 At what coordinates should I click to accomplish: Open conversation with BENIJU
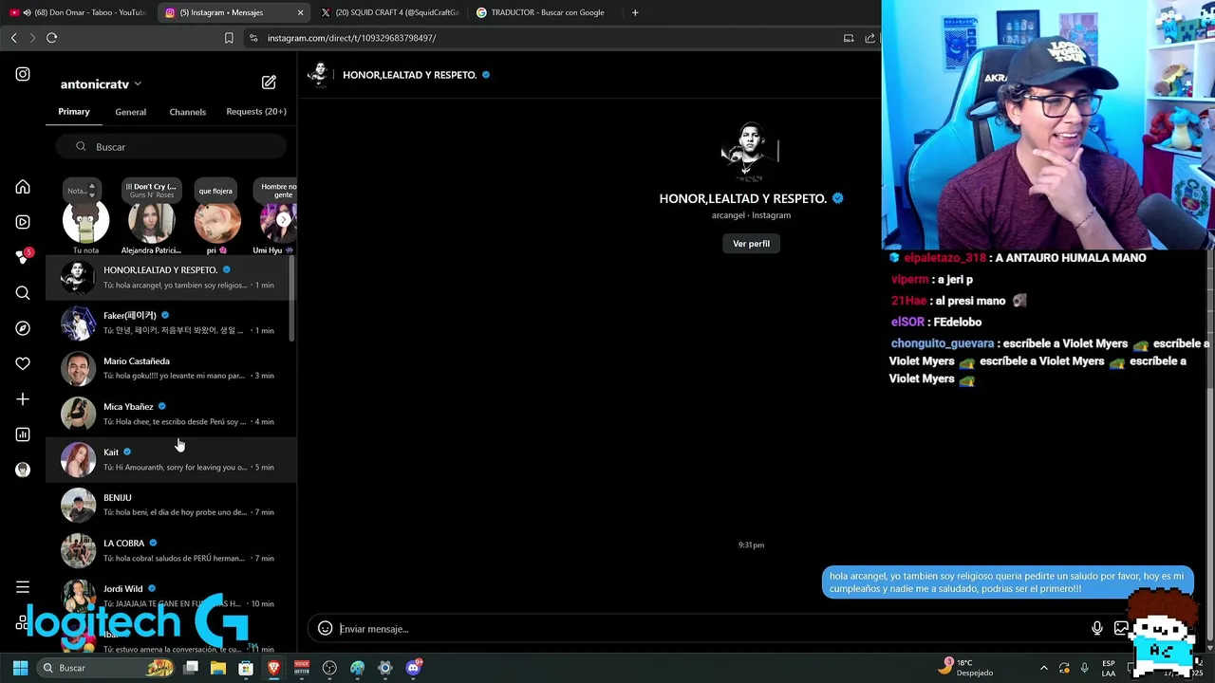(x=171, y=505)
